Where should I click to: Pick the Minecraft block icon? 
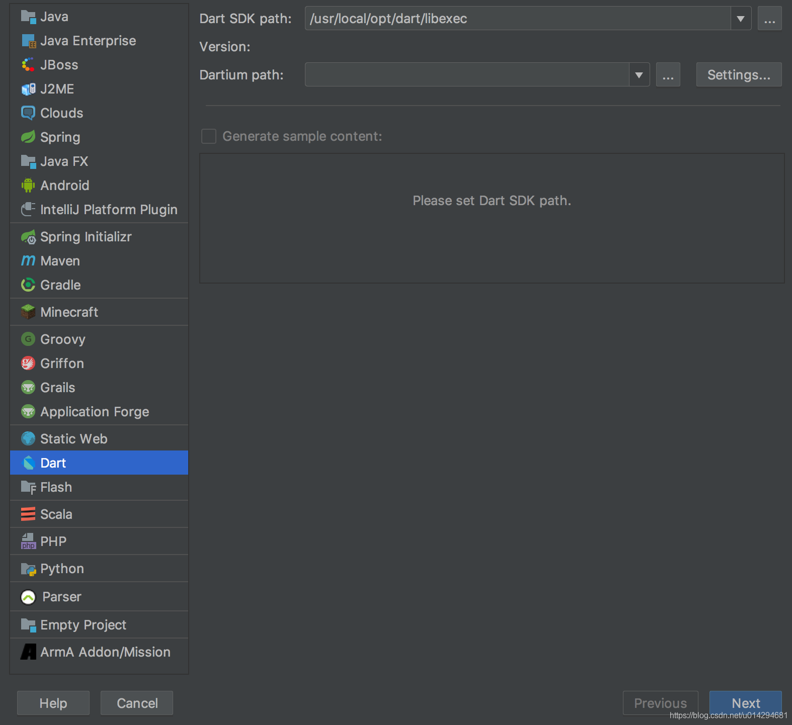[28, 312]
